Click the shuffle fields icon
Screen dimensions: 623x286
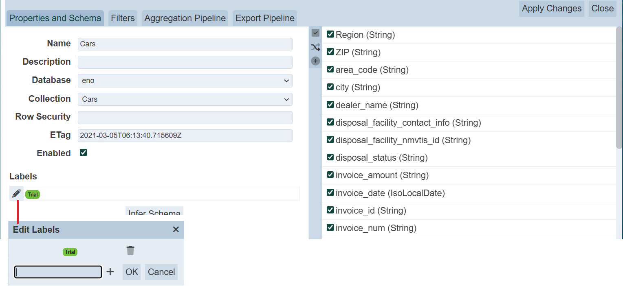pyautogui.click(x=315, y=47)
